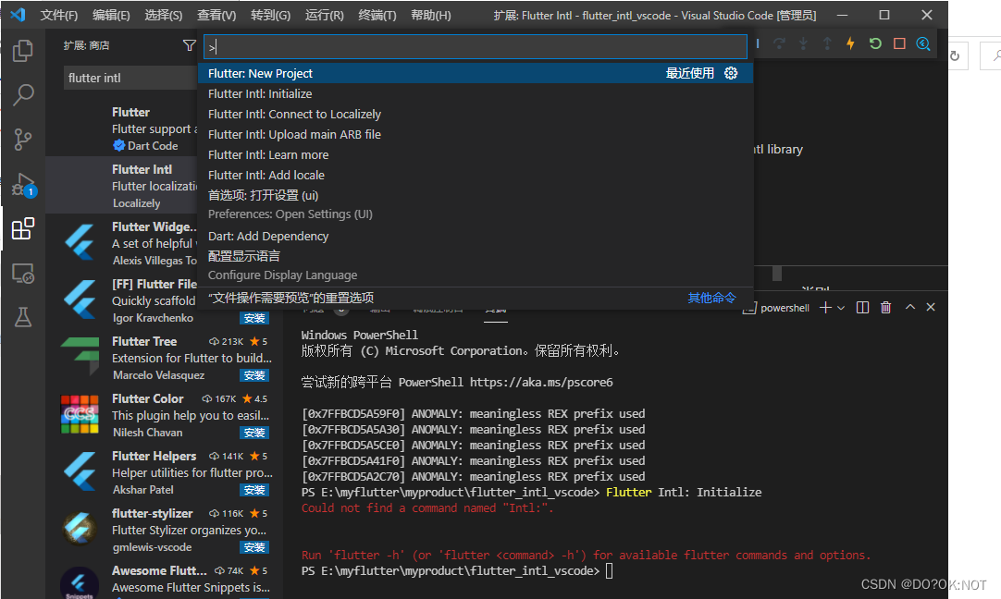Click the 其他命令 link
The height and width of the screenshot is (599, 1001).
click(711, 298)
